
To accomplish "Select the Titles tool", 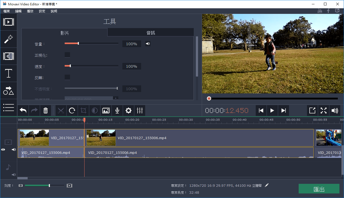I will (x=8, y=73).
